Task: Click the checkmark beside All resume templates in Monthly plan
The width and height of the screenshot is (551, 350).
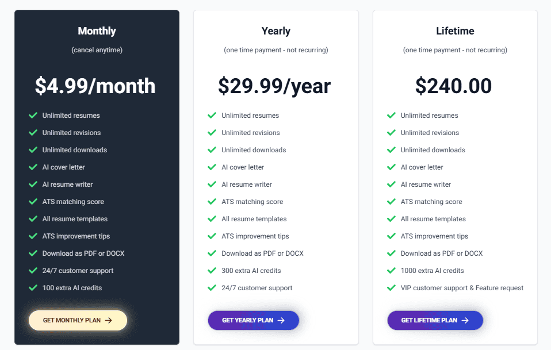Action: point(33,218)
